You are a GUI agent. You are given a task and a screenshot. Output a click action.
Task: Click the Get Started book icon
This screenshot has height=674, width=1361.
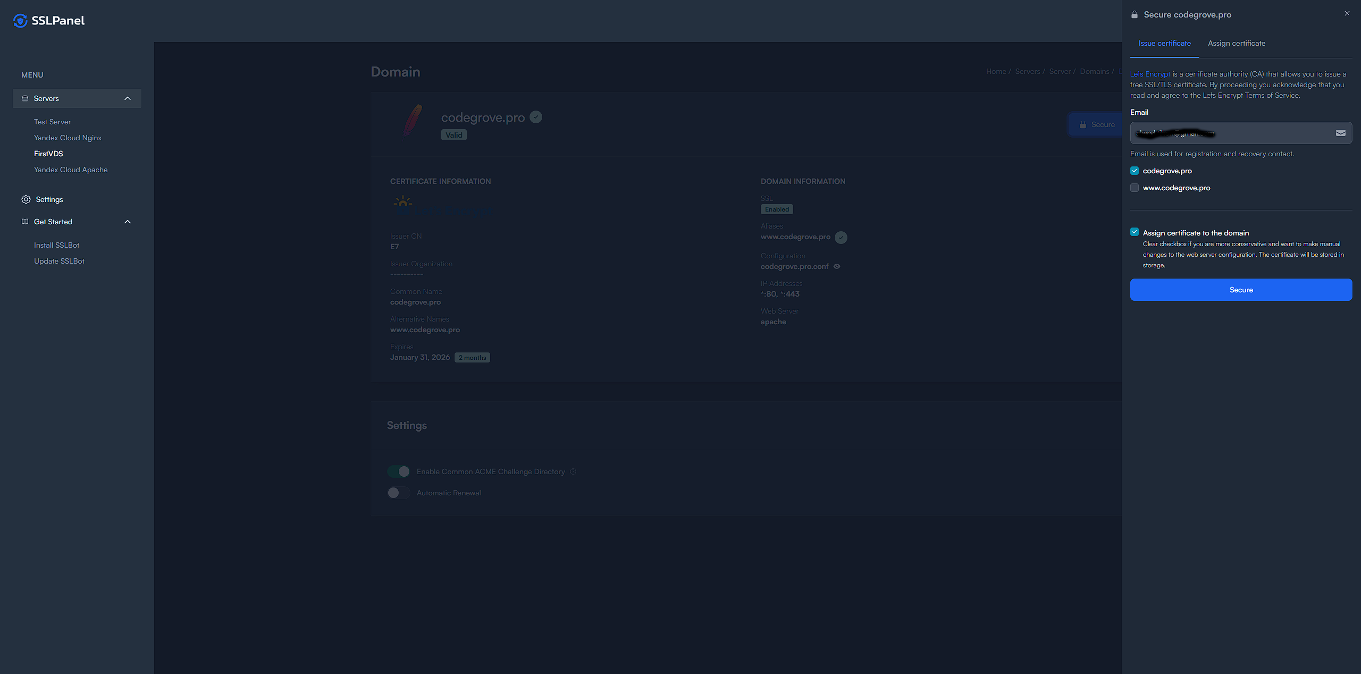25,222
